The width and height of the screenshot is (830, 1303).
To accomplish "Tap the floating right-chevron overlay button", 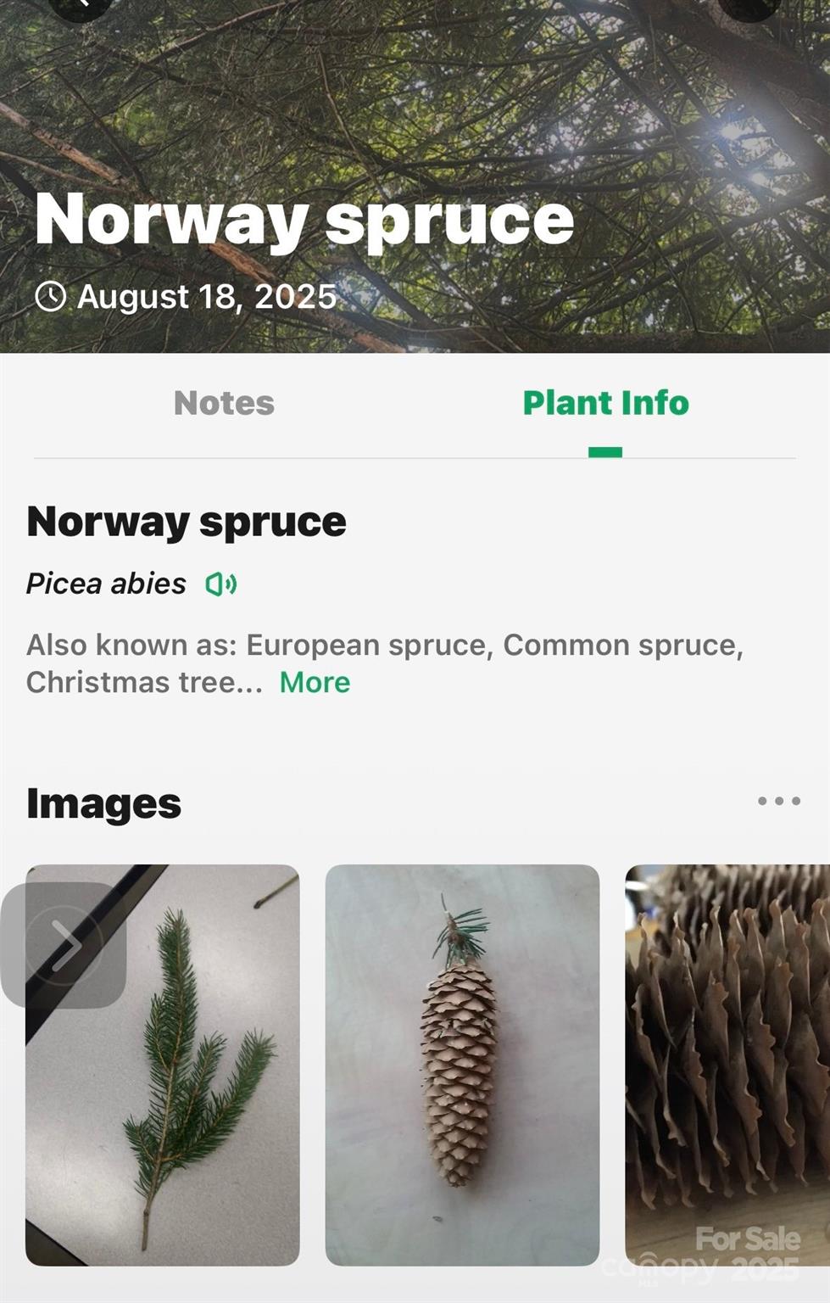I will (x=64, y=945).
